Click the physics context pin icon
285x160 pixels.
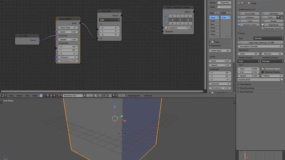click(239, 3)
